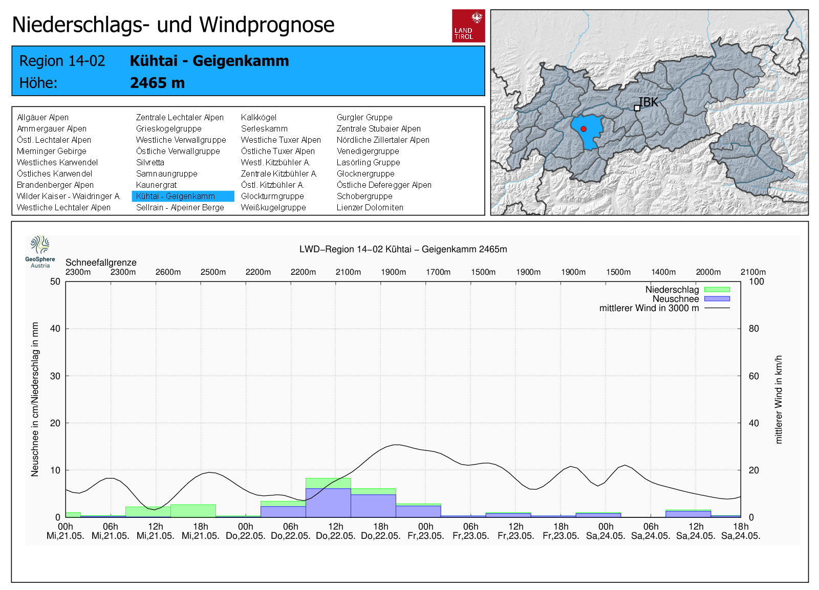Click the tallest precipitation bar at 12h Thursday
This screenshot has width=819, height=590.
click(328, 497)
